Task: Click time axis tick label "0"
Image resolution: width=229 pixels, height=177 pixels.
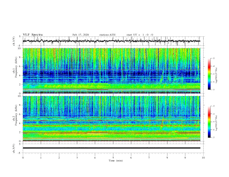Action: [x=23, y=158]
